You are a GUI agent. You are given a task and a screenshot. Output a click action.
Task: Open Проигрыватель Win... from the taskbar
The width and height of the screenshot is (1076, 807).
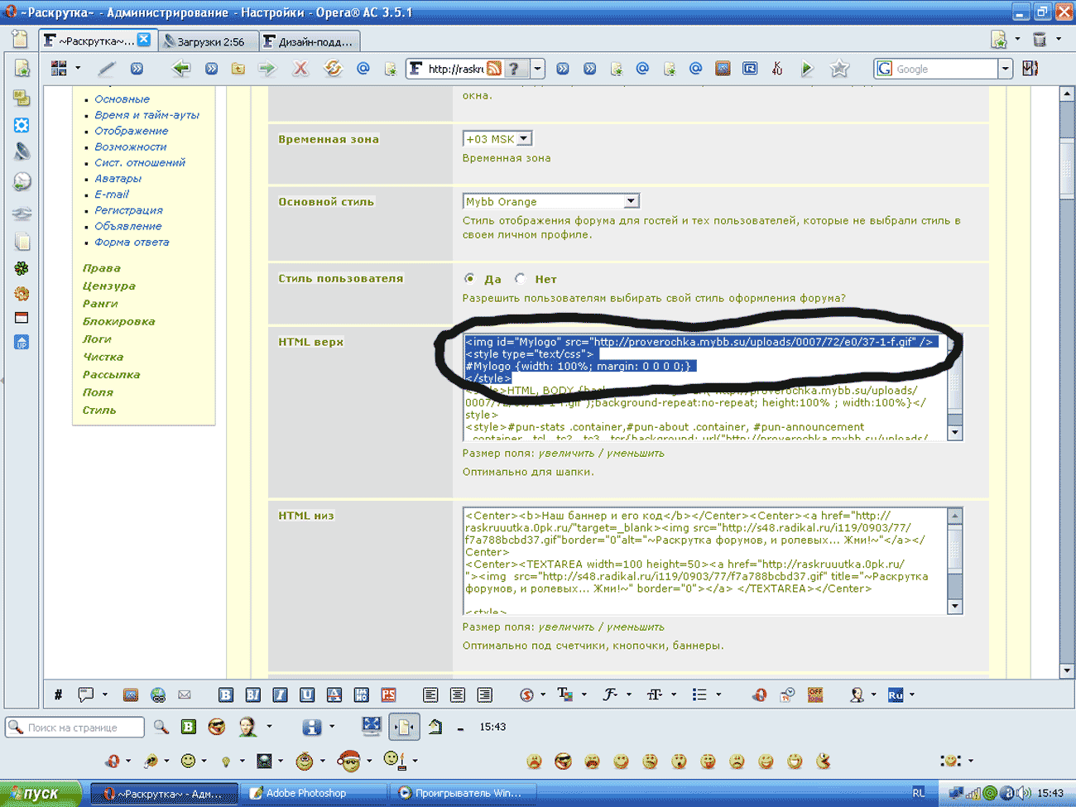(x=463, y=793)
